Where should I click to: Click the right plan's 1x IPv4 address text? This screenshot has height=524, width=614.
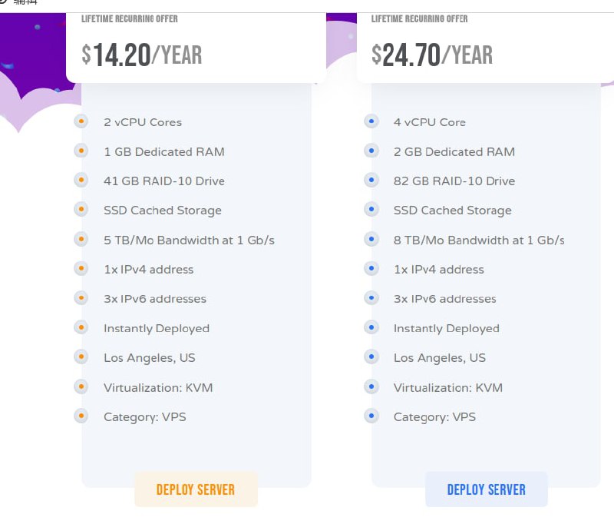click(x=439, y=270)
